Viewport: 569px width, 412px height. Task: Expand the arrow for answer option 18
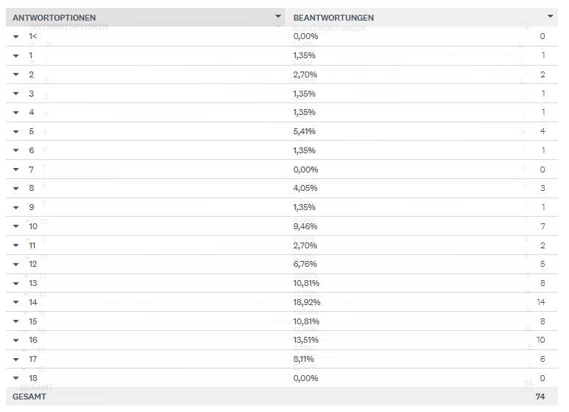click(16, 378)
